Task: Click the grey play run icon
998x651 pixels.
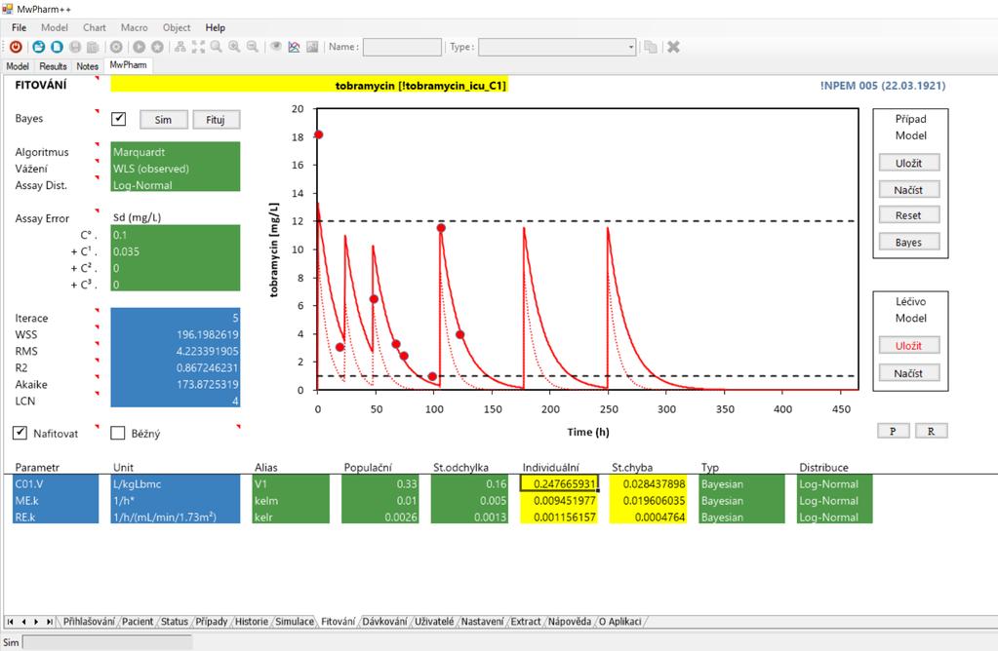Action: tap(139, 47)
